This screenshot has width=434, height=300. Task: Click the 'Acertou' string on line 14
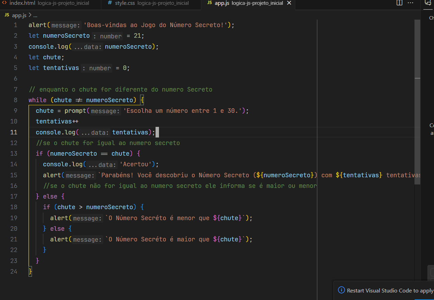point(136,164)
